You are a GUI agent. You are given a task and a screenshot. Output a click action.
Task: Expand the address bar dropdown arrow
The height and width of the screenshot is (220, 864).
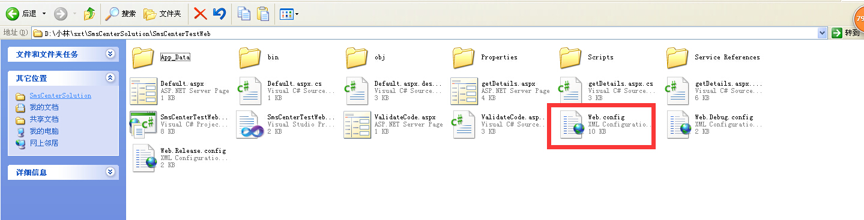pyautogui.click(x=823, y=34)
